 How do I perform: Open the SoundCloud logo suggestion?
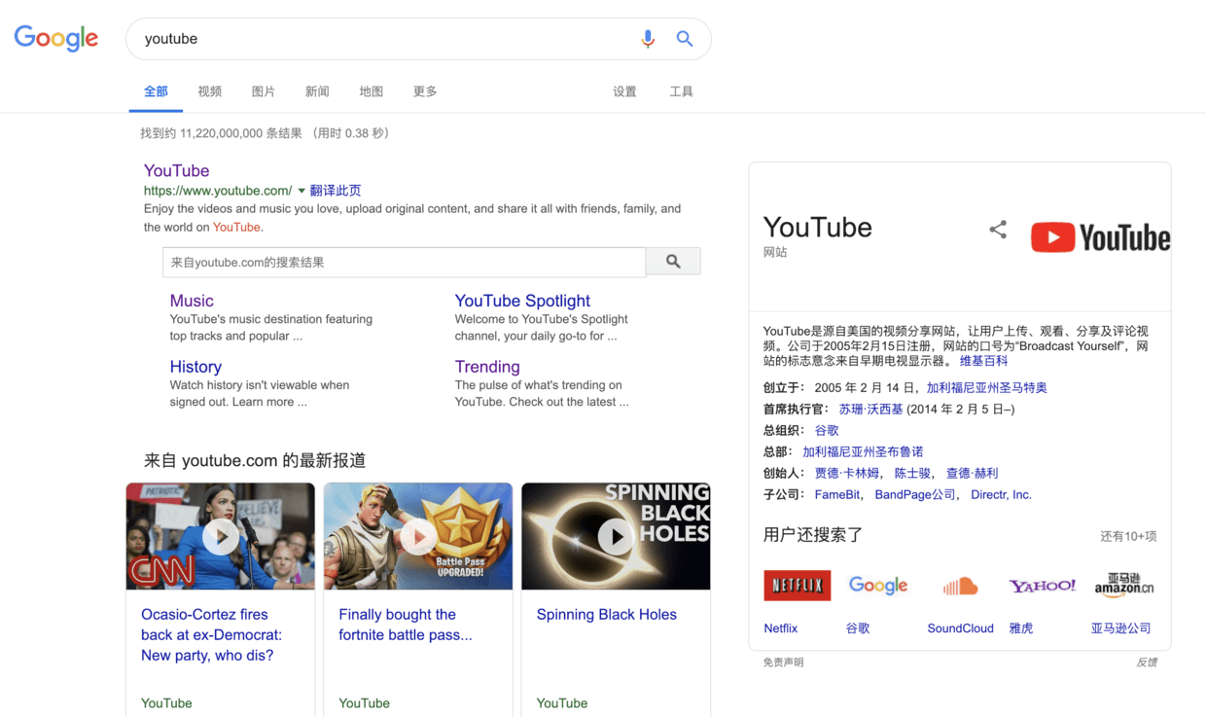pos(960,586)
